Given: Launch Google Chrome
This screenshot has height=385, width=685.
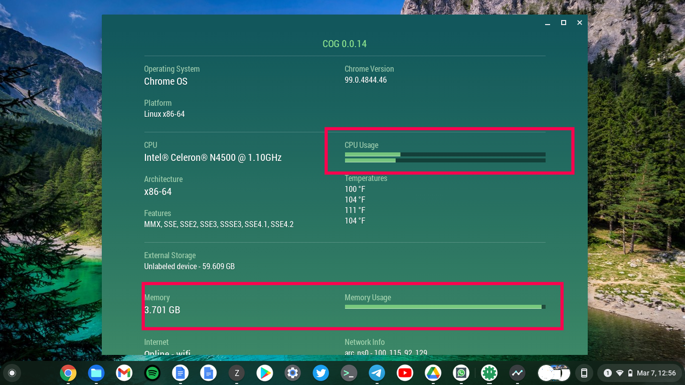Looking at the screenshot, I should tap(68, 373).
